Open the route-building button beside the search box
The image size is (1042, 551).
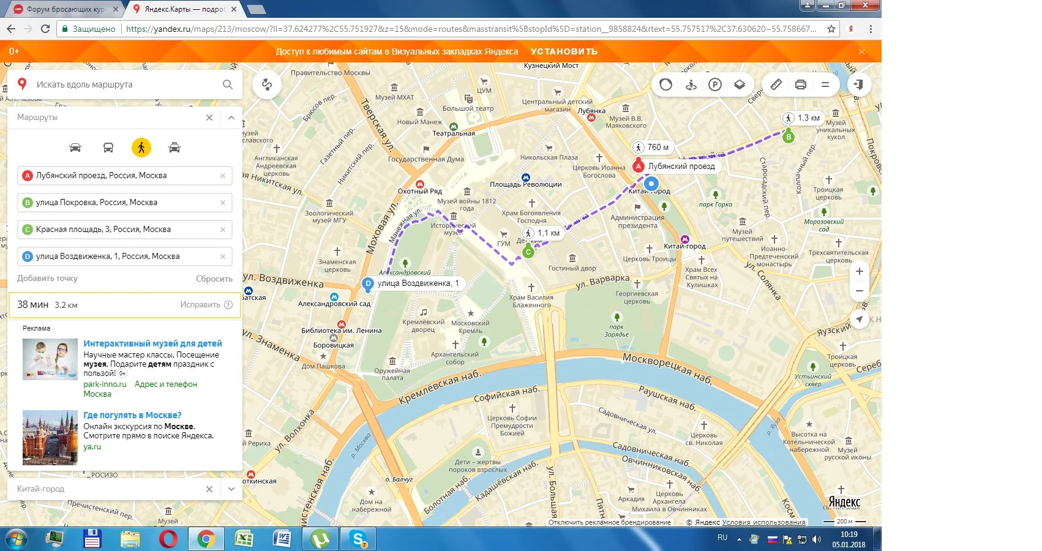[x=267, y=84]
